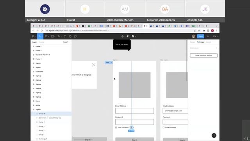Go back in the browser
Viewport: 250px width, 141px height.
(x=33, y=31)
